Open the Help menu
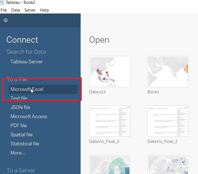Viewport: 198px width, 174px height. click(44, 10)
